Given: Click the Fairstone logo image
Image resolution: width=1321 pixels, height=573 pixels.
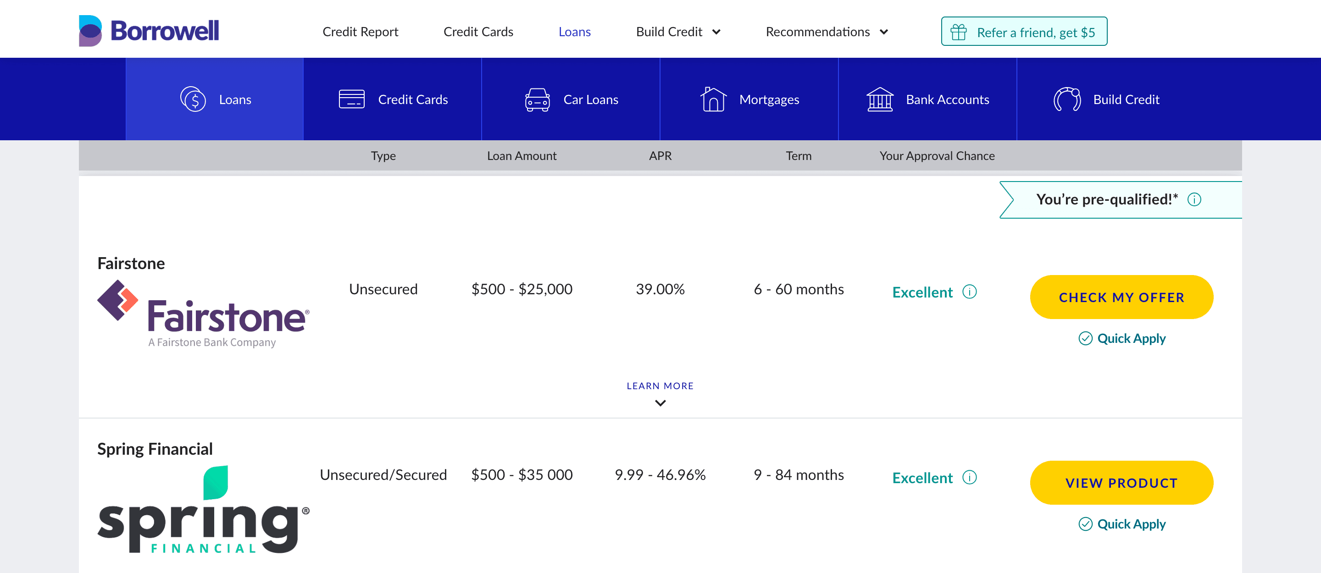Looking at the screenshot, I should [203, 314].
